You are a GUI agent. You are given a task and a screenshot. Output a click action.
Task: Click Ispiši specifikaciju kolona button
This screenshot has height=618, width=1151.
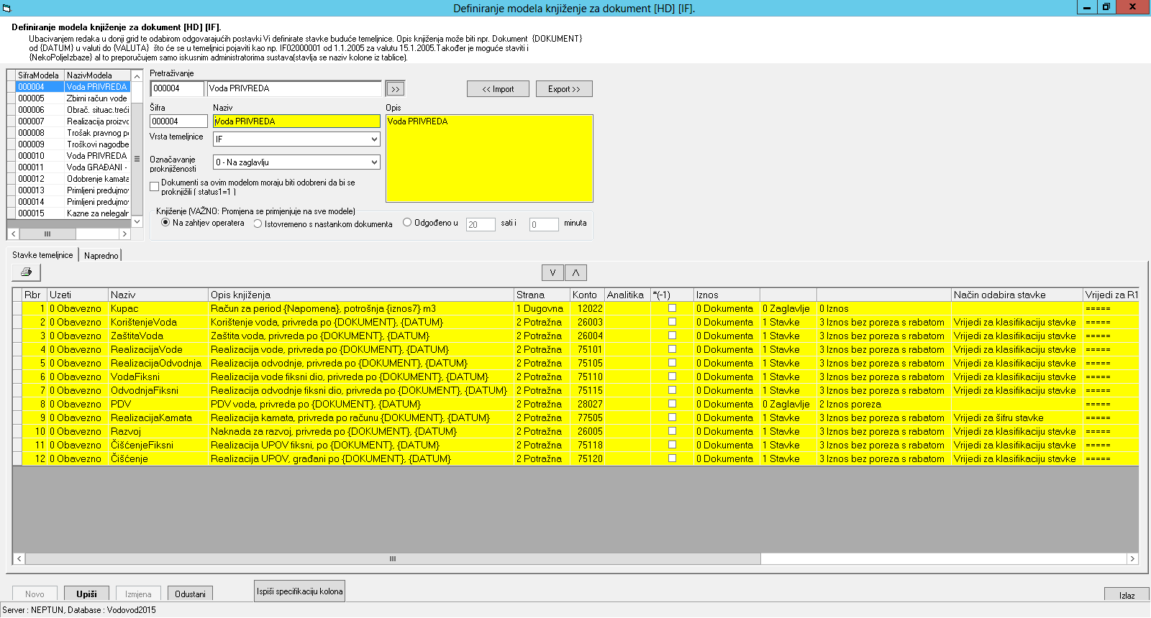pyautogui.click(x=300, y=591)
